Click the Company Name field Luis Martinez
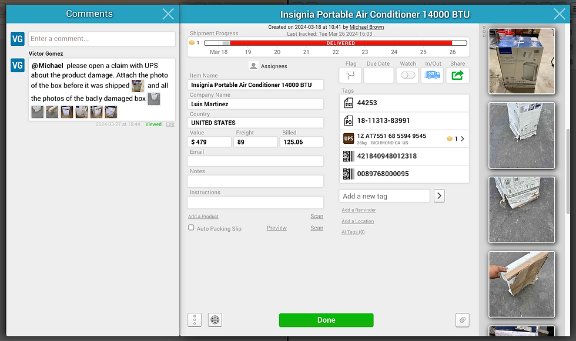The height and width of the screenshot is (341, 576). pyautogui.click(x=255, y=104)
